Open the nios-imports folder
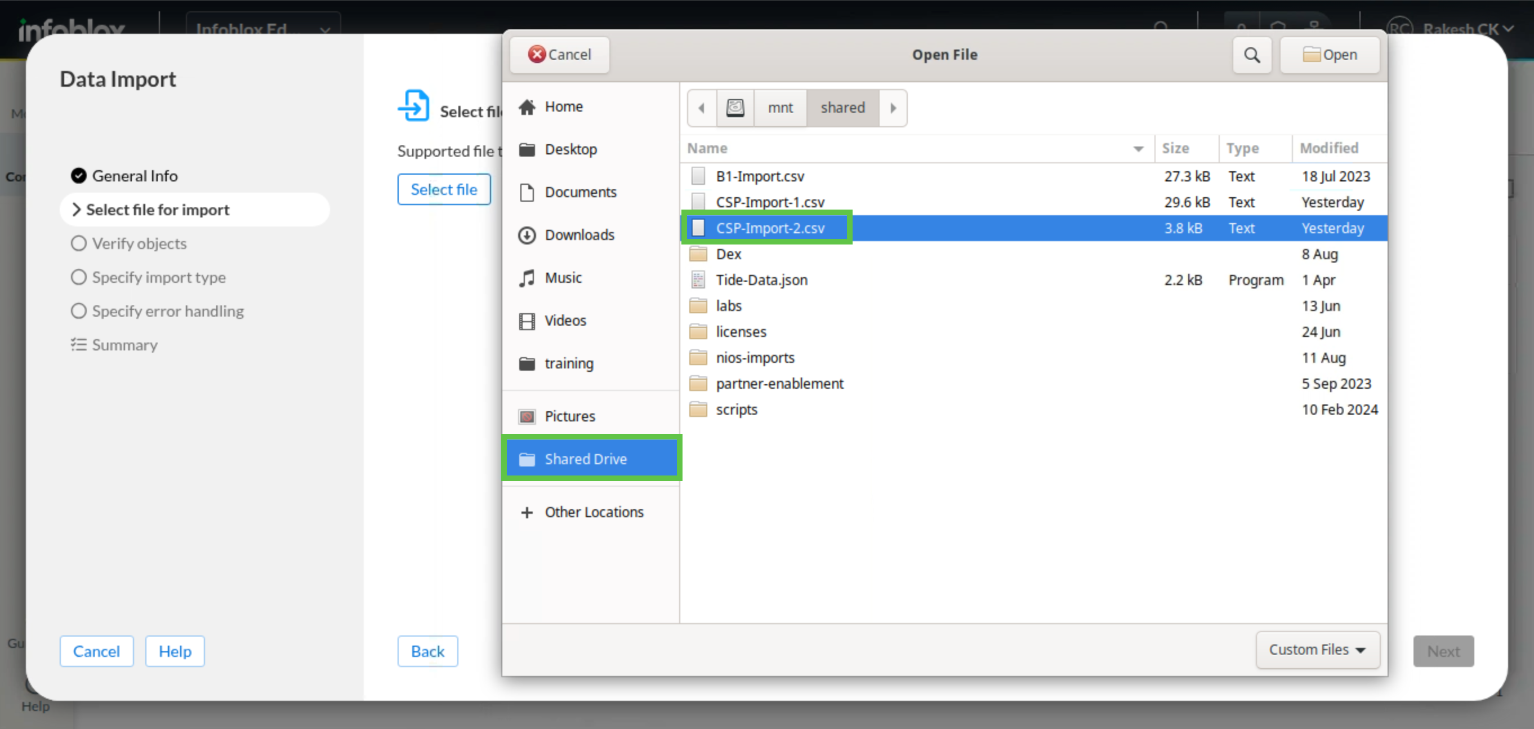 [755, 357]
